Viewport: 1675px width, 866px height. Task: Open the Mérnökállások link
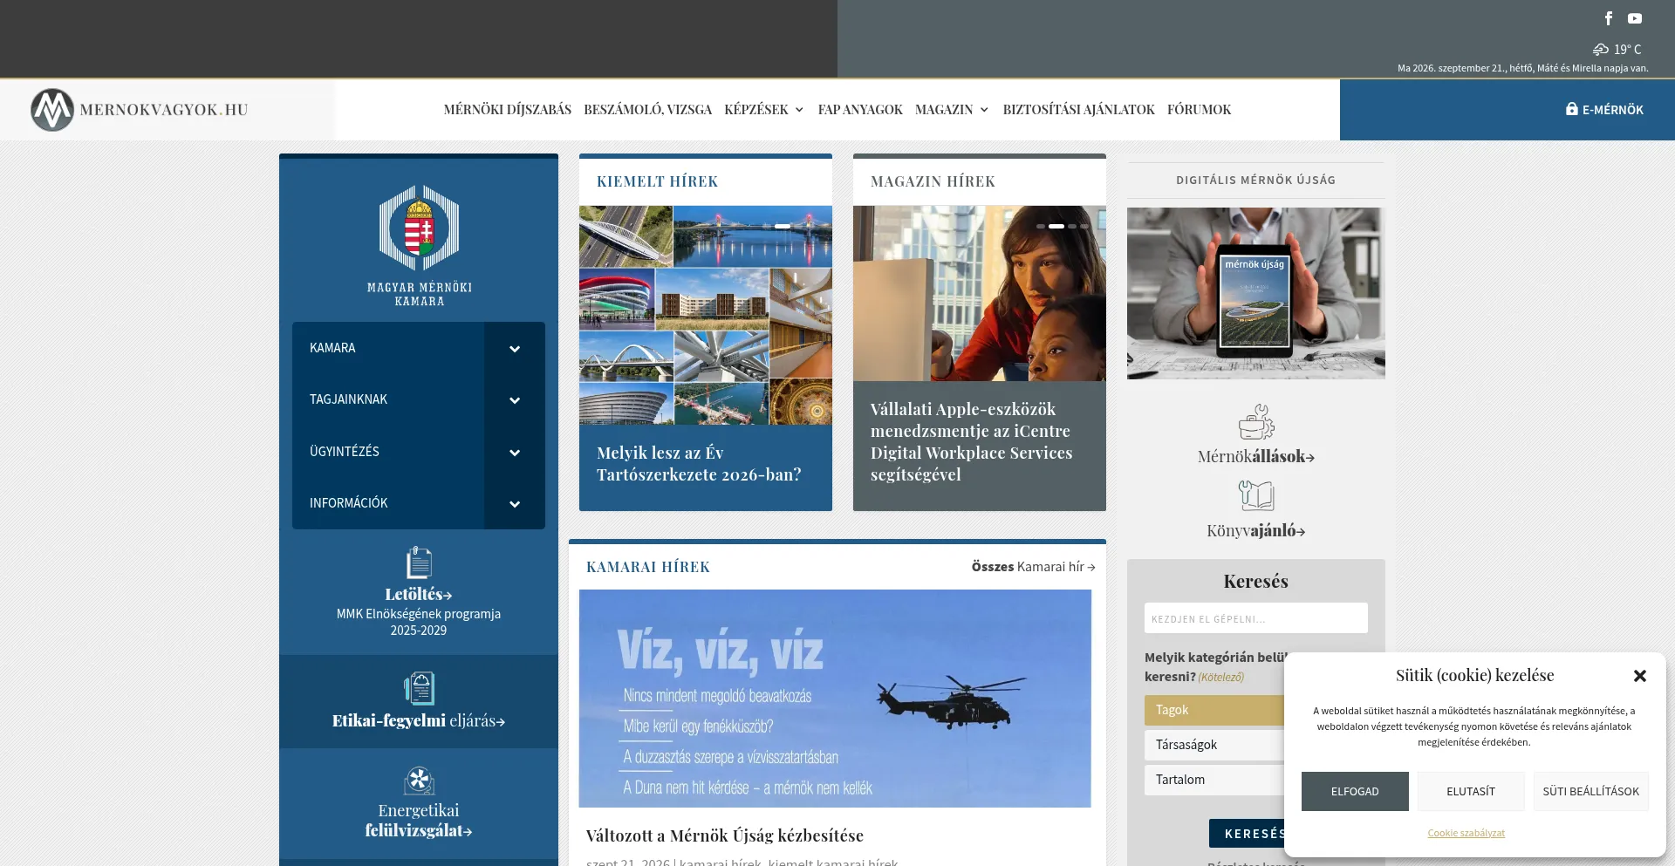(1256, 456)
